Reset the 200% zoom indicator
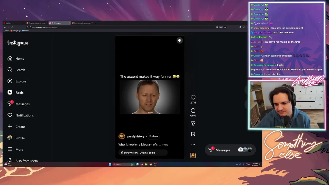Screen dimensions: 329x185 [x=221, y=27]
